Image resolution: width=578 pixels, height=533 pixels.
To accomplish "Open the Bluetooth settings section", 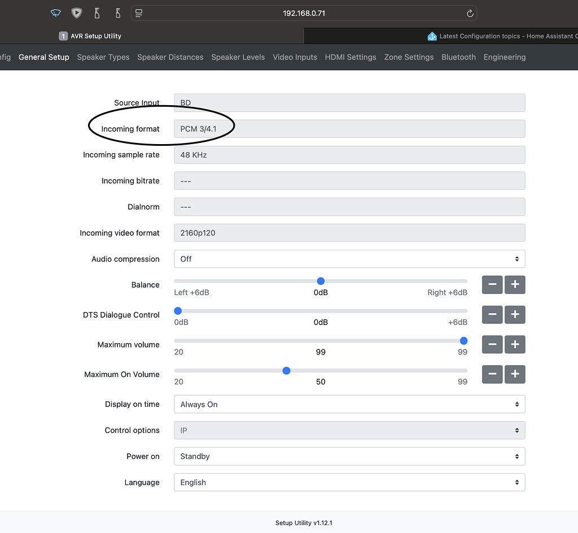I will point(458,57).
